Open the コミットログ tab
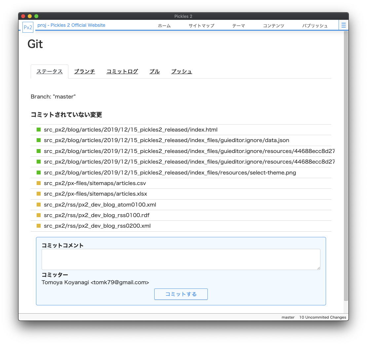Screen dimensions: 367x345 click(122, 71)
